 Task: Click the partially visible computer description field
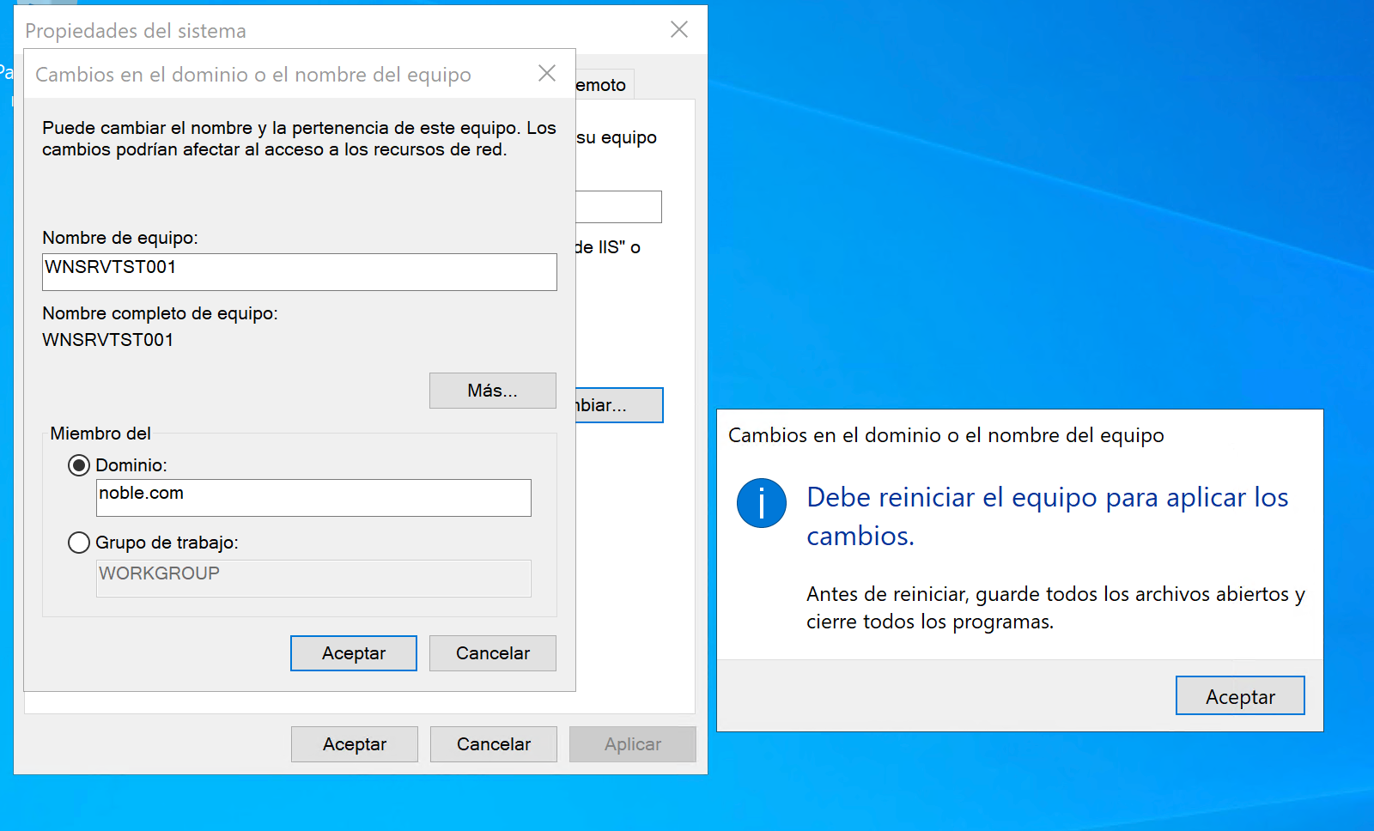618,207
